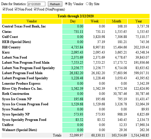
Task: Click Sysco Specialty NP day value 573.93
Action: 78,114
